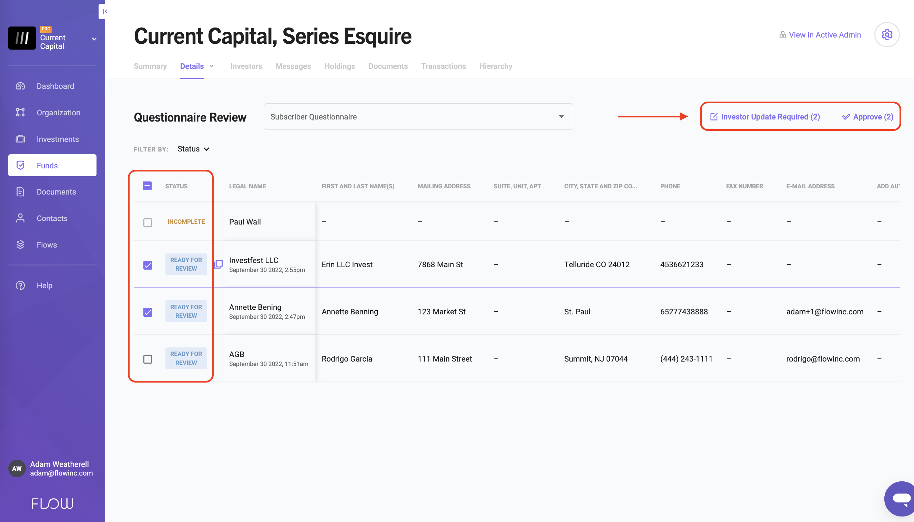Click View in Active Admin link

click(825, 35)
